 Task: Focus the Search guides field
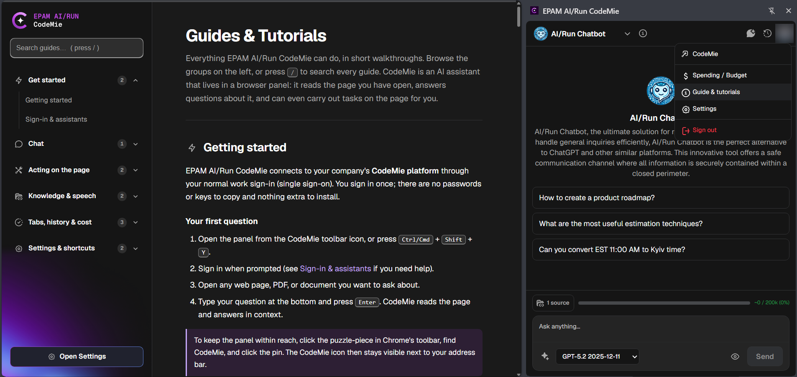coord(77,48)
